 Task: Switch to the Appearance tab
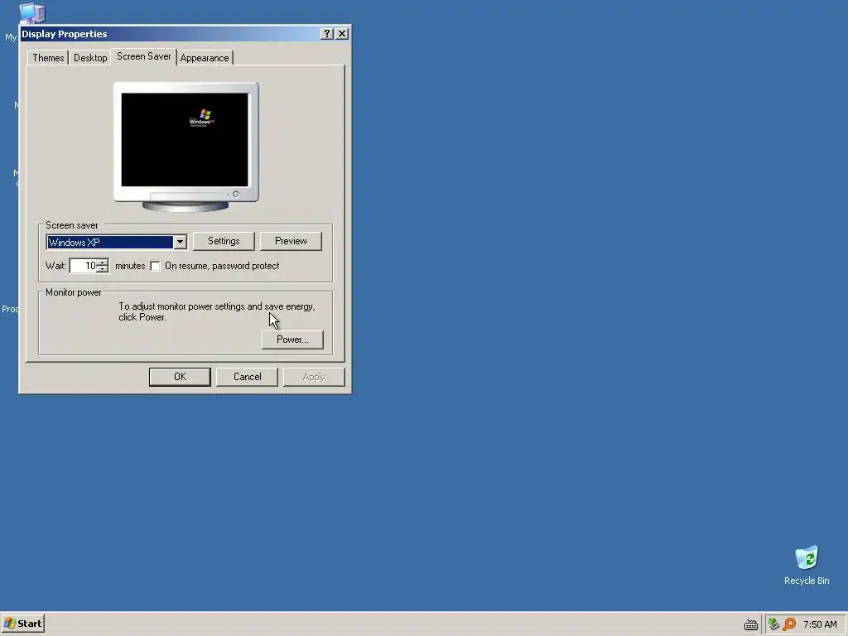(205, 58)
